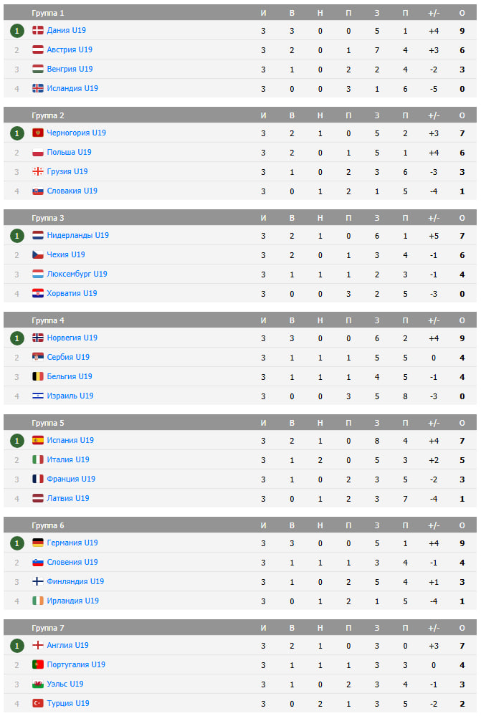Viewport: 481px width, 716px height.
Task: Click the Norway flag icon in Group 4
Action: 38,338
